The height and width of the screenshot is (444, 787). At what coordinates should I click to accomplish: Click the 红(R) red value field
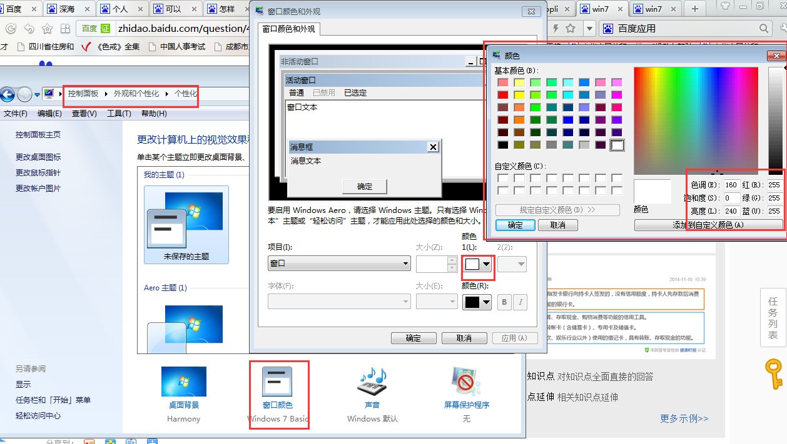[774, 185]
